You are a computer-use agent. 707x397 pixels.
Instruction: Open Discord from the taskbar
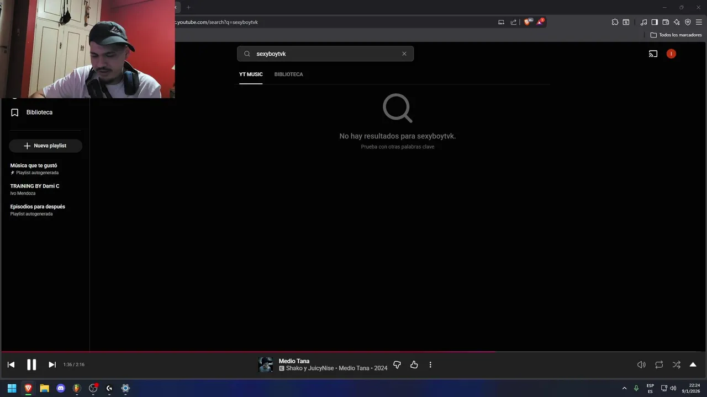tap(61, 388)
